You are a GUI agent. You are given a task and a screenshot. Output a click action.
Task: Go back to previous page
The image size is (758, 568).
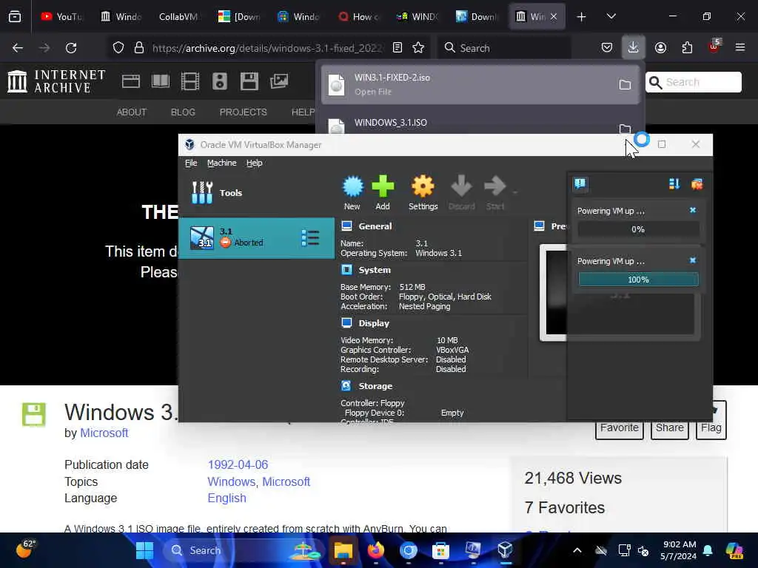click(18, 47)
